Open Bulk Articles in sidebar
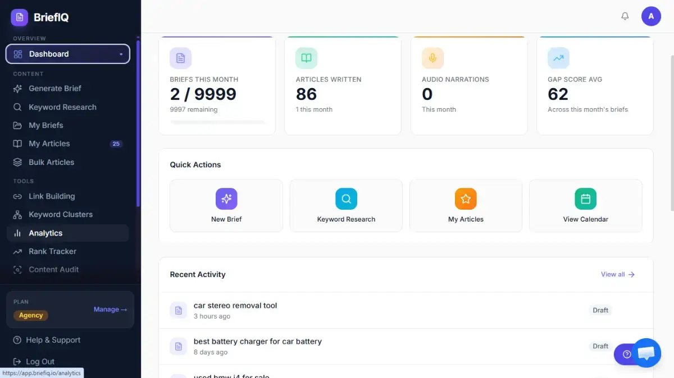The width and height of the screenshot is (674, 378). click(x=68, y=162)
